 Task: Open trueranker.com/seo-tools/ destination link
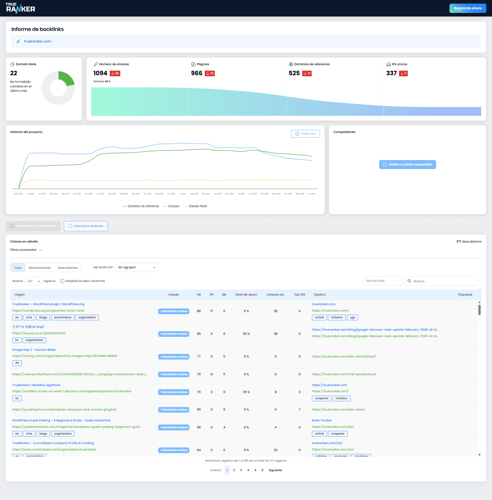[338, 410]
